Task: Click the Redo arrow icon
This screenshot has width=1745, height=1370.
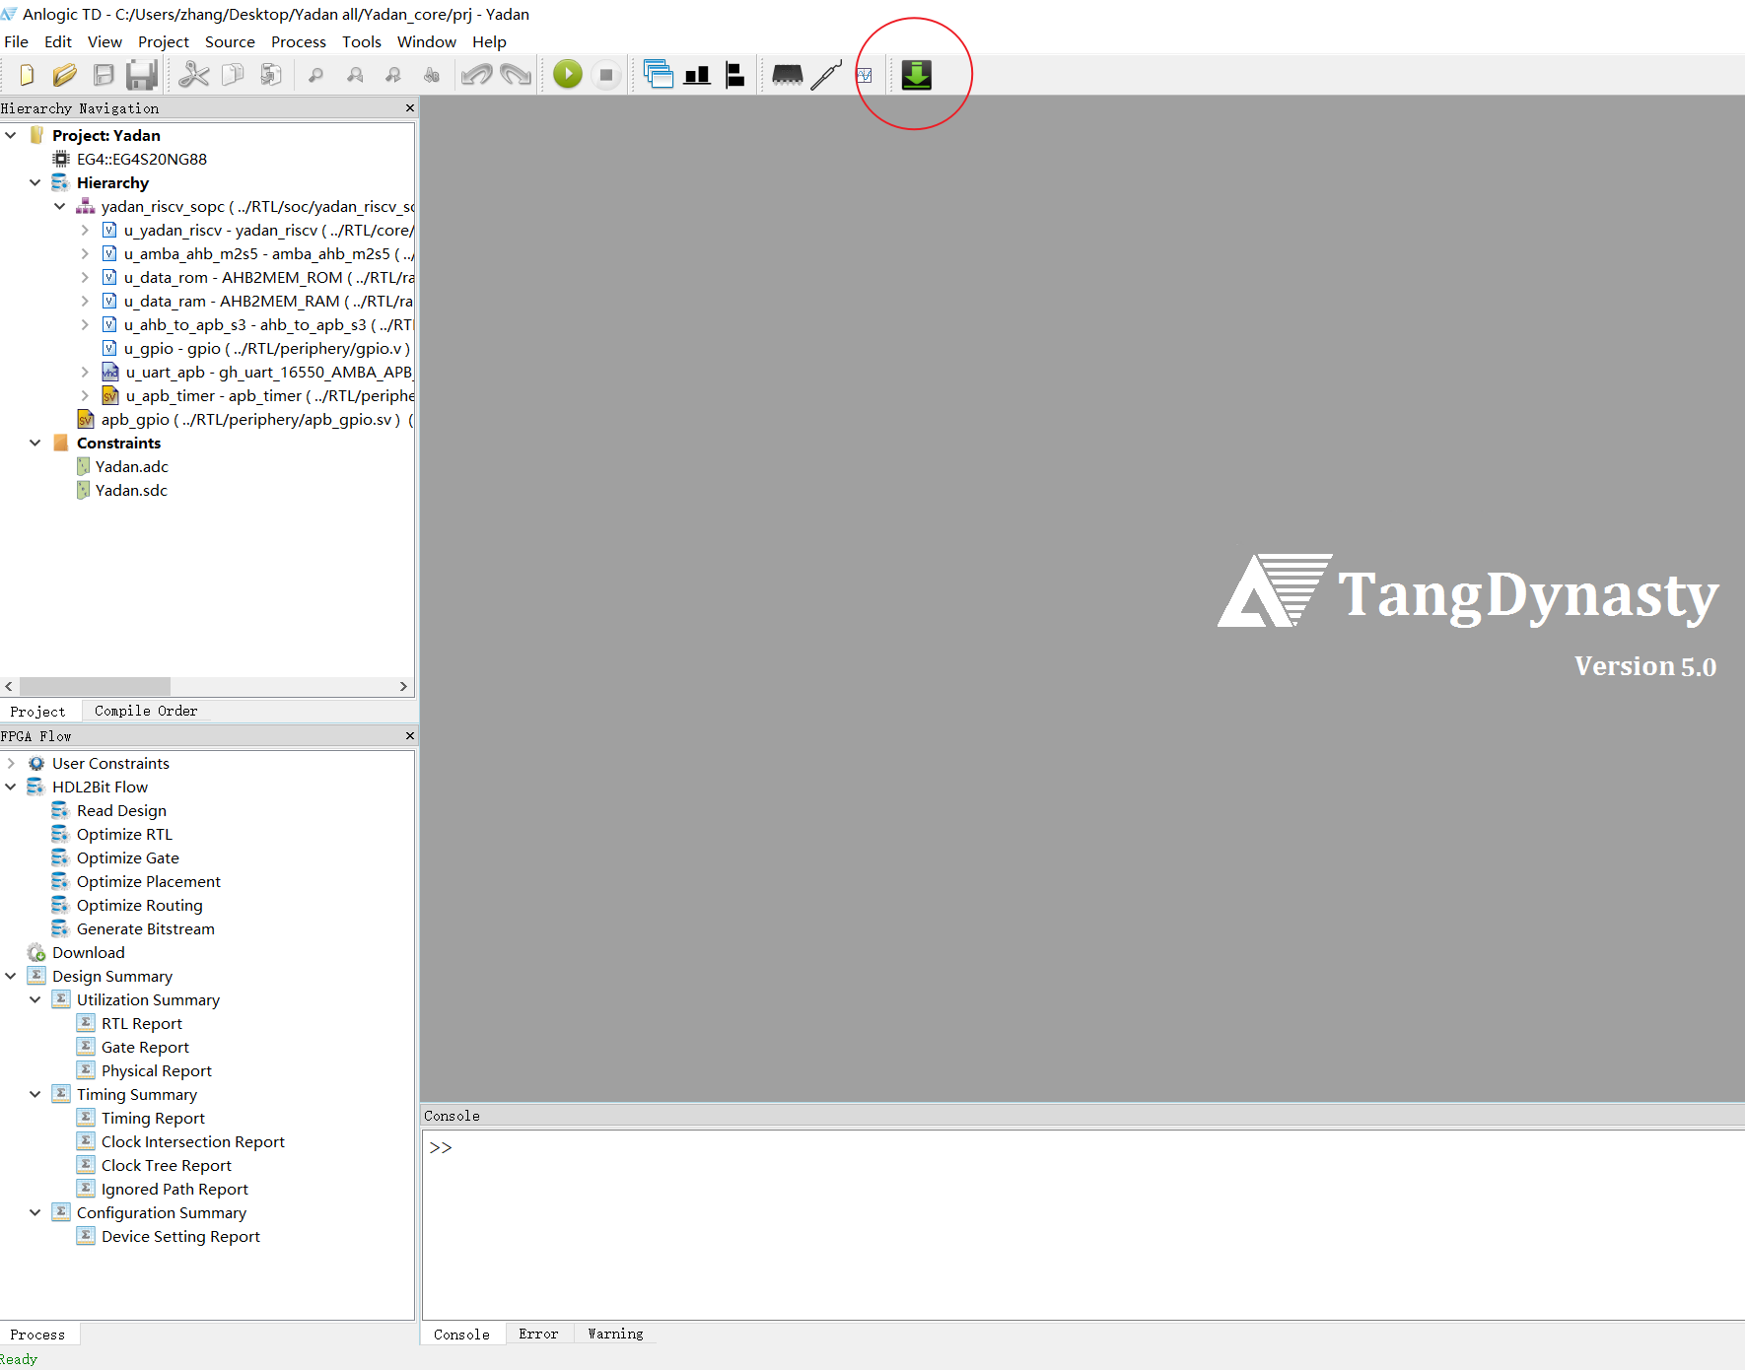Action: [x=516, y=75]
